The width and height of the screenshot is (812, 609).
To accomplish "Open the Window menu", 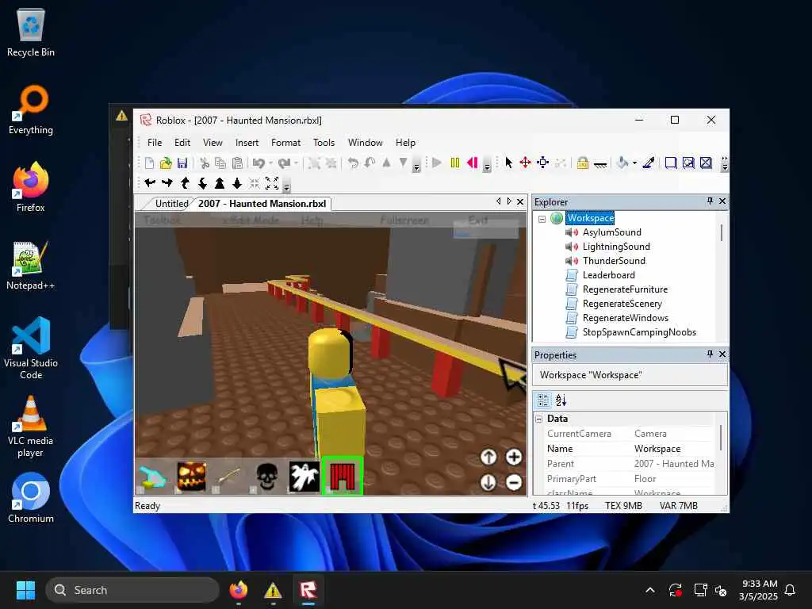I will 365,143.
